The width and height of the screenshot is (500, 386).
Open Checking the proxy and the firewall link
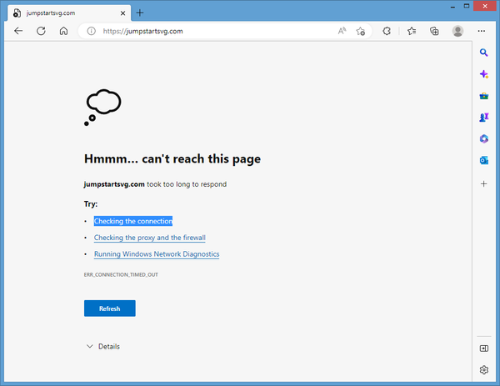click(149, 238)
